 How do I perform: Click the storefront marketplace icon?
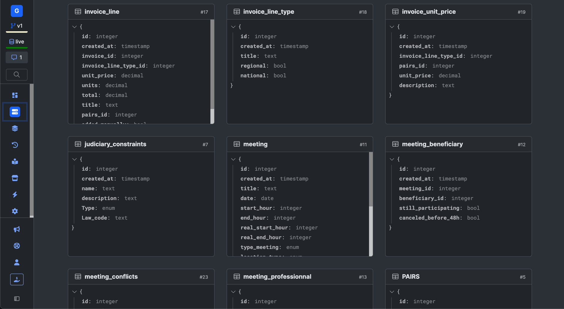click(x=15, y=178)
